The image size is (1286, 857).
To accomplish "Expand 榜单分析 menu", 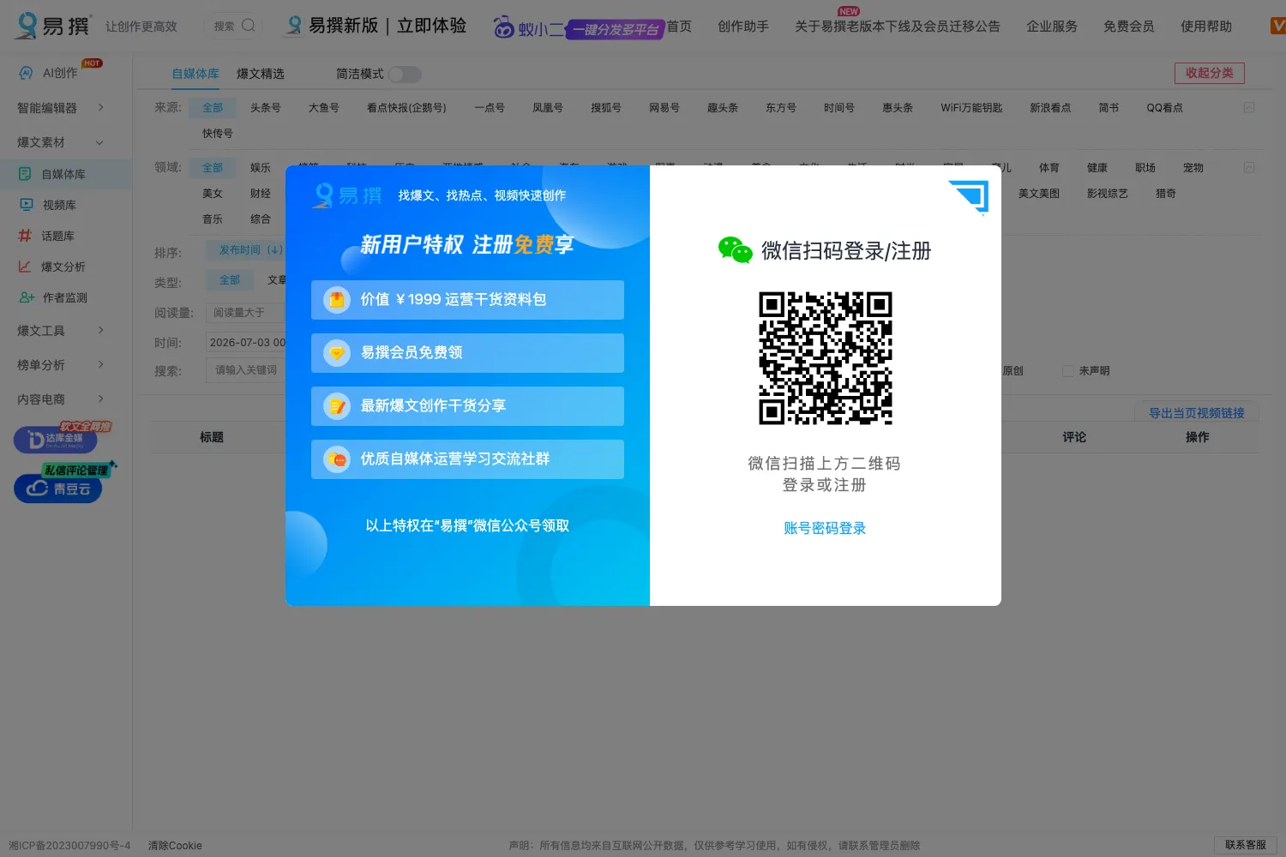I will tap(60, 365).
